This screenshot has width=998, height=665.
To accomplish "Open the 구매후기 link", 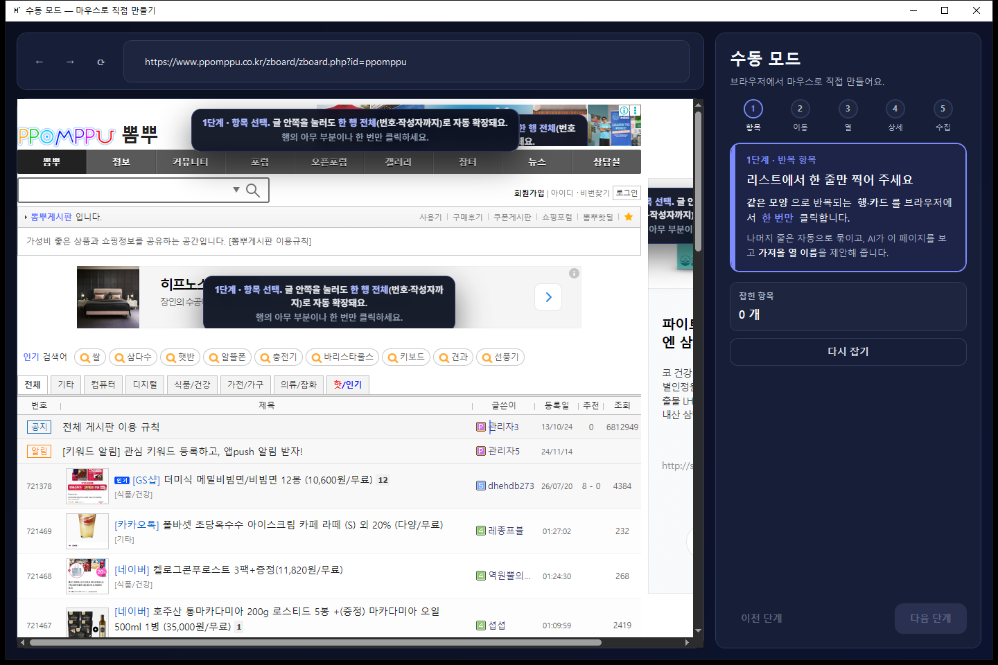I will [x=467, y=218].
